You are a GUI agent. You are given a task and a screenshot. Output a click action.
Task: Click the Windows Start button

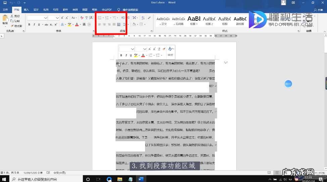(4, 179)
